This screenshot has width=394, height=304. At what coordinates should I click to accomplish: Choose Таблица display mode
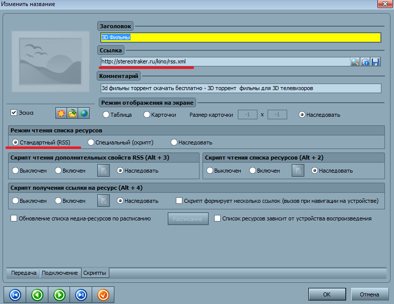tap(106, 114)
